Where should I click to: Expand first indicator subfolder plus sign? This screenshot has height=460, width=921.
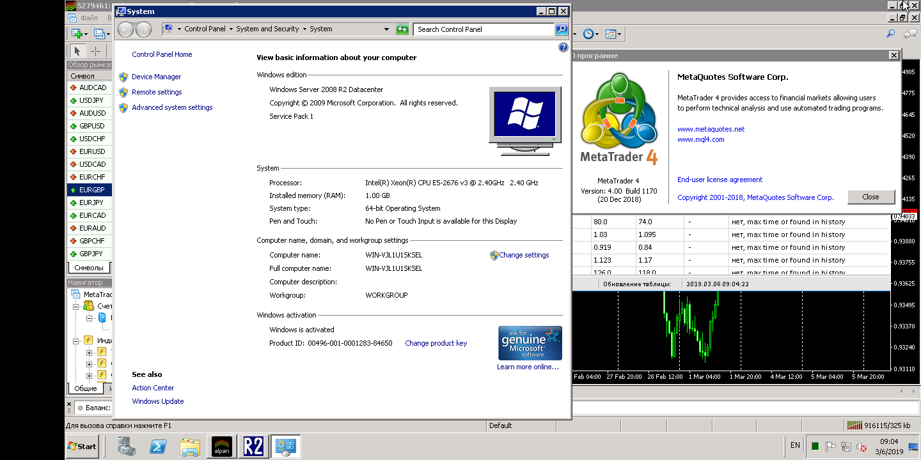point(89,353)
